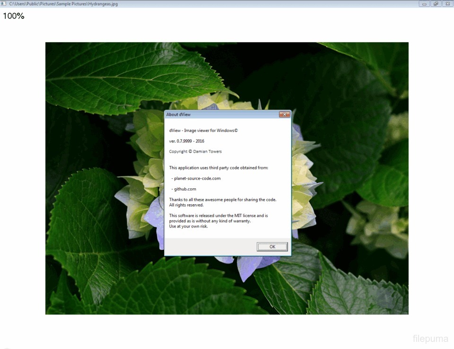454x349 pixels.
Task: Click the About dView dialog title text
Action: click(x=179, y=114)
